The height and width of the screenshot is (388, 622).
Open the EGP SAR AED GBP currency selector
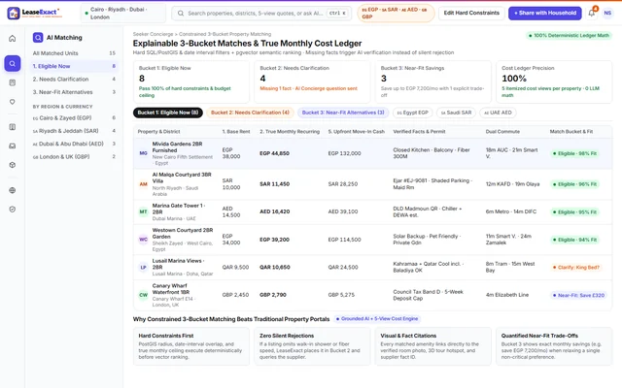click(x=396, y=13)
